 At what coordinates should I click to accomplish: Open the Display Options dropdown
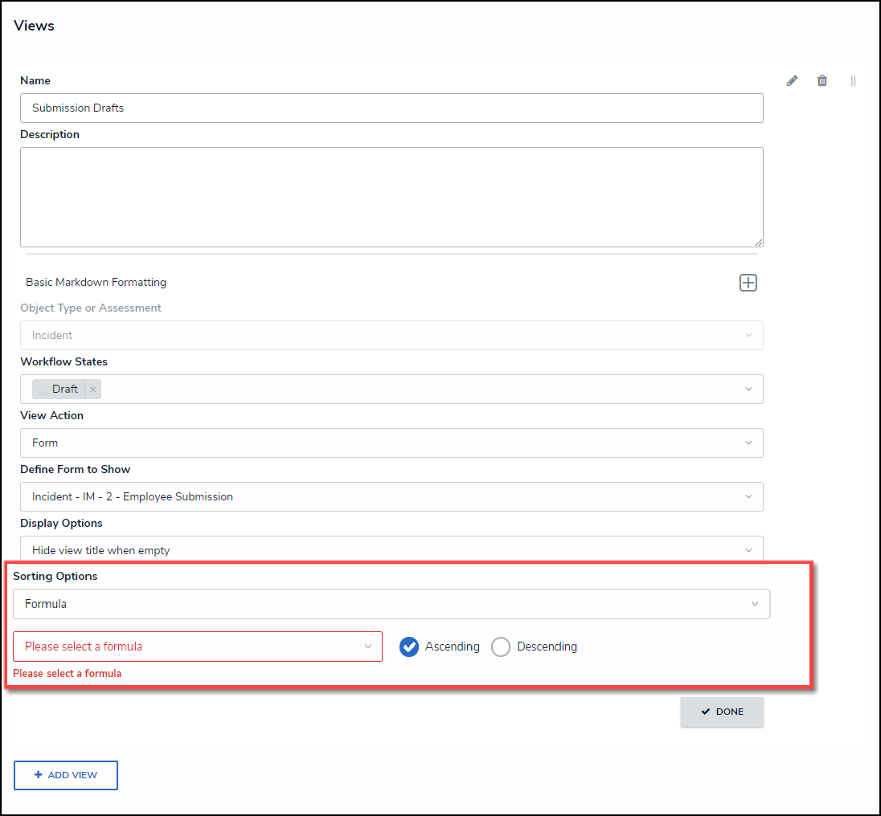pos(748,550)
